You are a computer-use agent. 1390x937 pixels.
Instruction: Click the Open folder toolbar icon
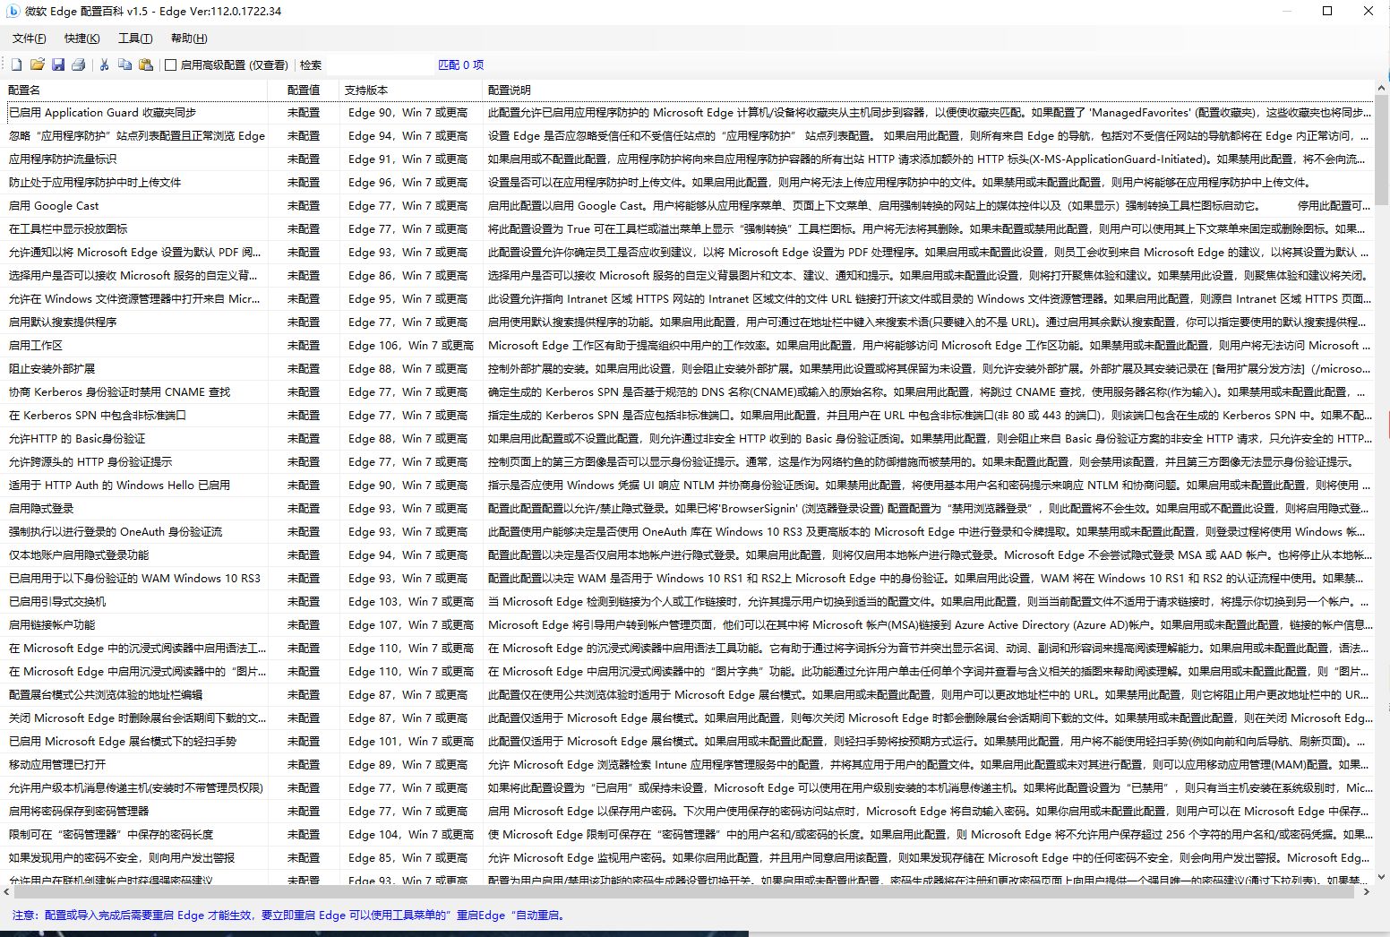click(x=38, y=64)
